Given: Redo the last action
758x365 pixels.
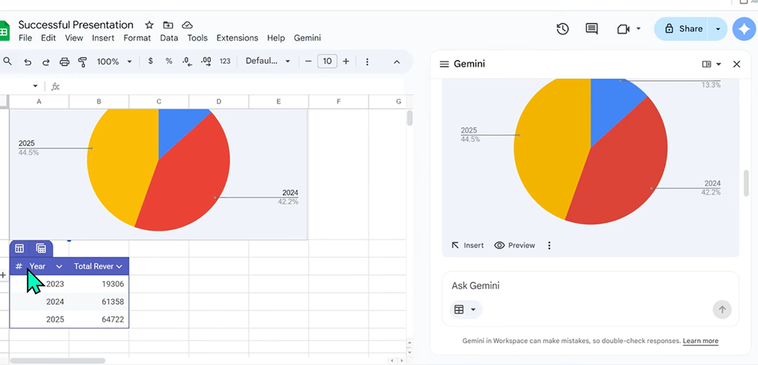Looking at the screenshot, I should point(46,61).
